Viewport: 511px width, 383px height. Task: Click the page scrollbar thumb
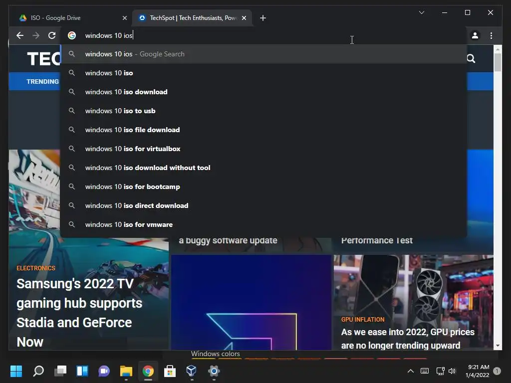coord(498,62)
